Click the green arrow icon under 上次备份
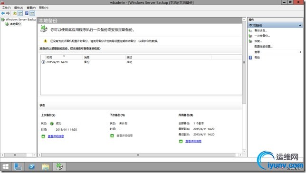The width and height of the screenshot is (306, 173). tap(43, 136)
